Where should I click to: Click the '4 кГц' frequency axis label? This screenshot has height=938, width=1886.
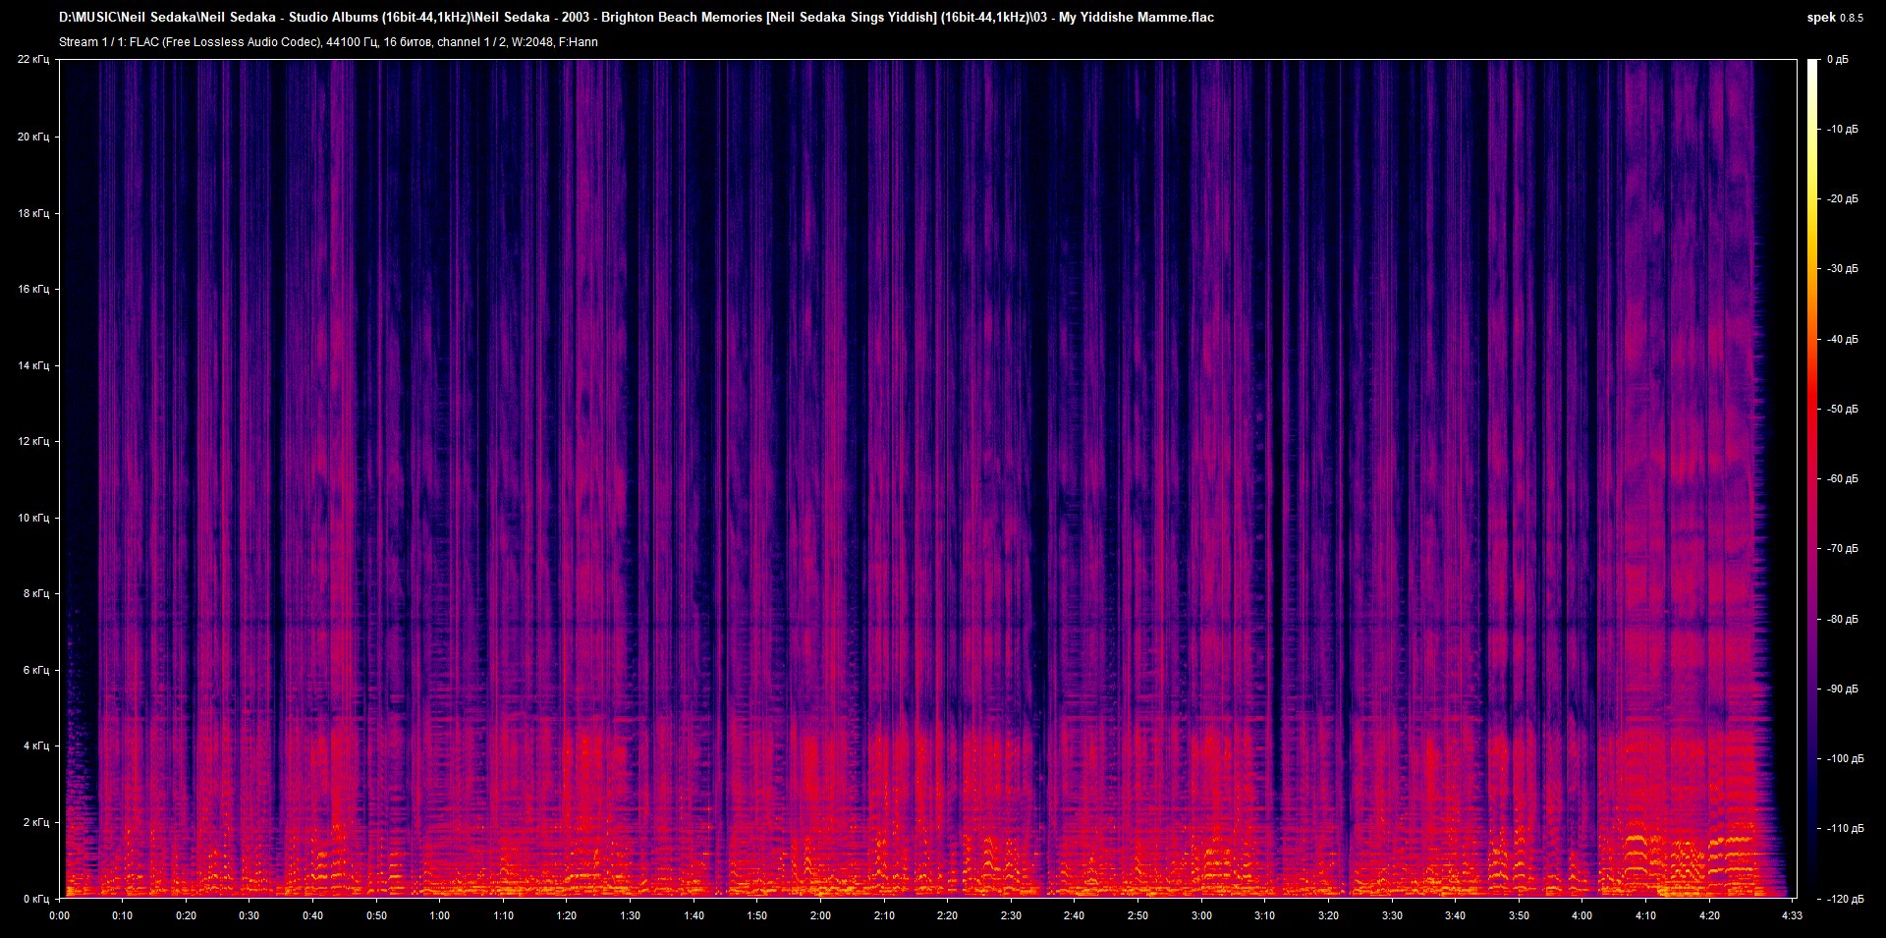tap(36, 745)
